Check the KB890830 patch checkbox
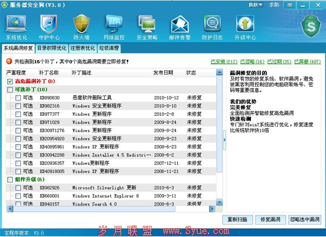This screenshot has width=326, height=237. tap(18, 98)
